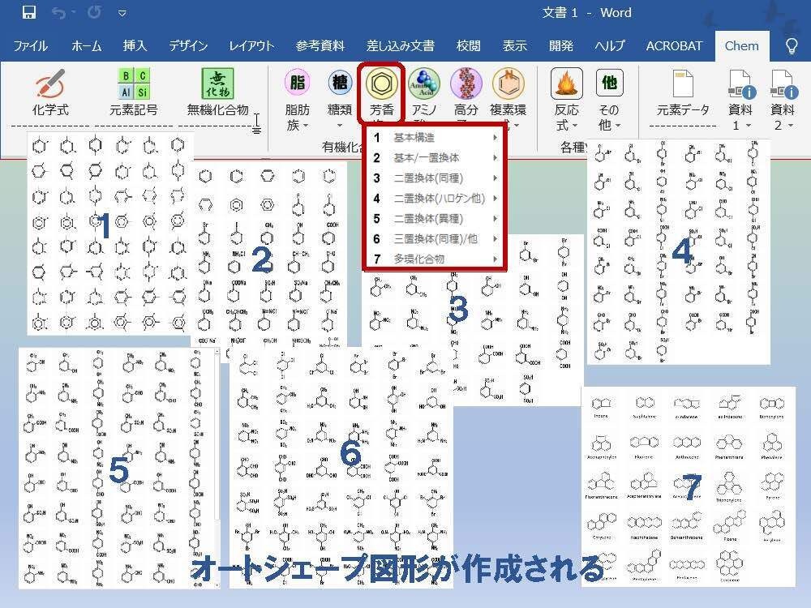The image size is (811, 608).
Task: Open the アミノ酸 Amino Acid icon
Action: click(x=424, y=83)
